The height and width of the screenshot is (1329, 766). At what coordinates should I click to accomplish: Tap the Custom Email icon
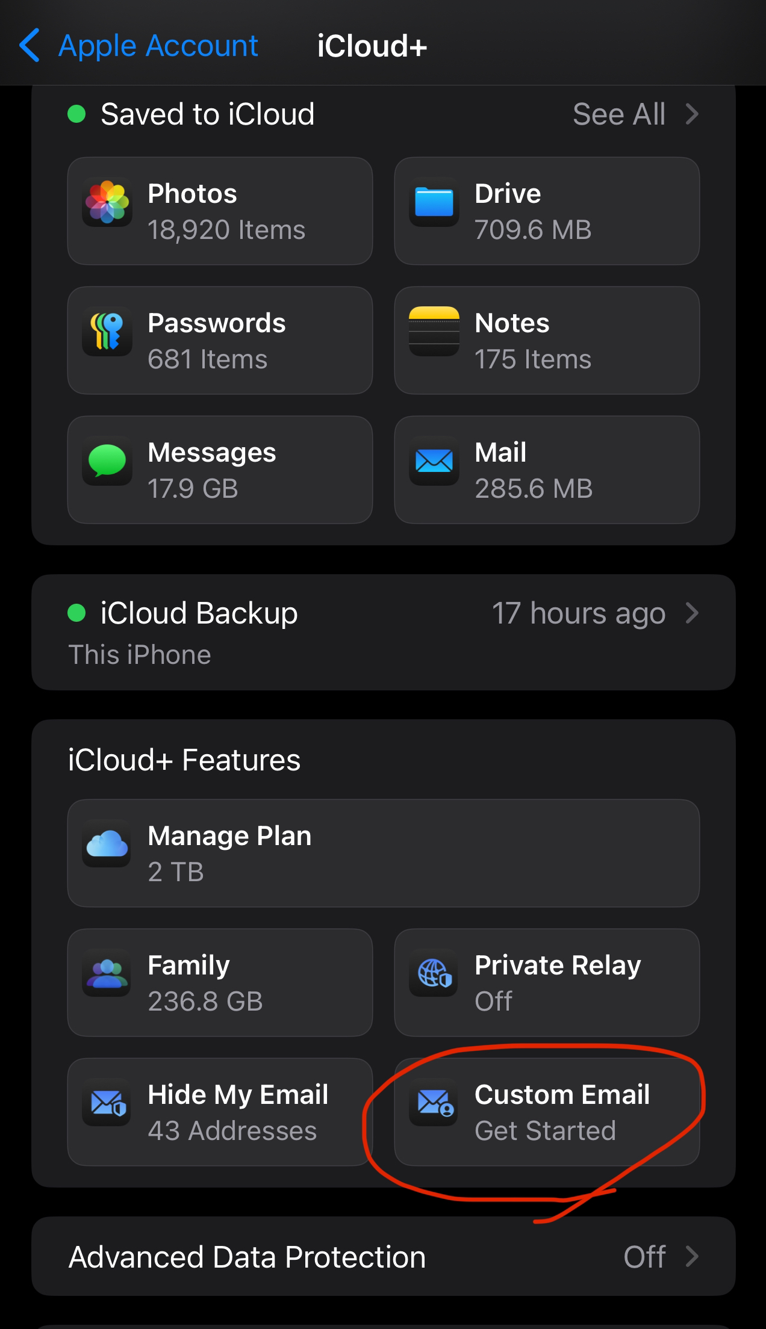coord(434,1103)
